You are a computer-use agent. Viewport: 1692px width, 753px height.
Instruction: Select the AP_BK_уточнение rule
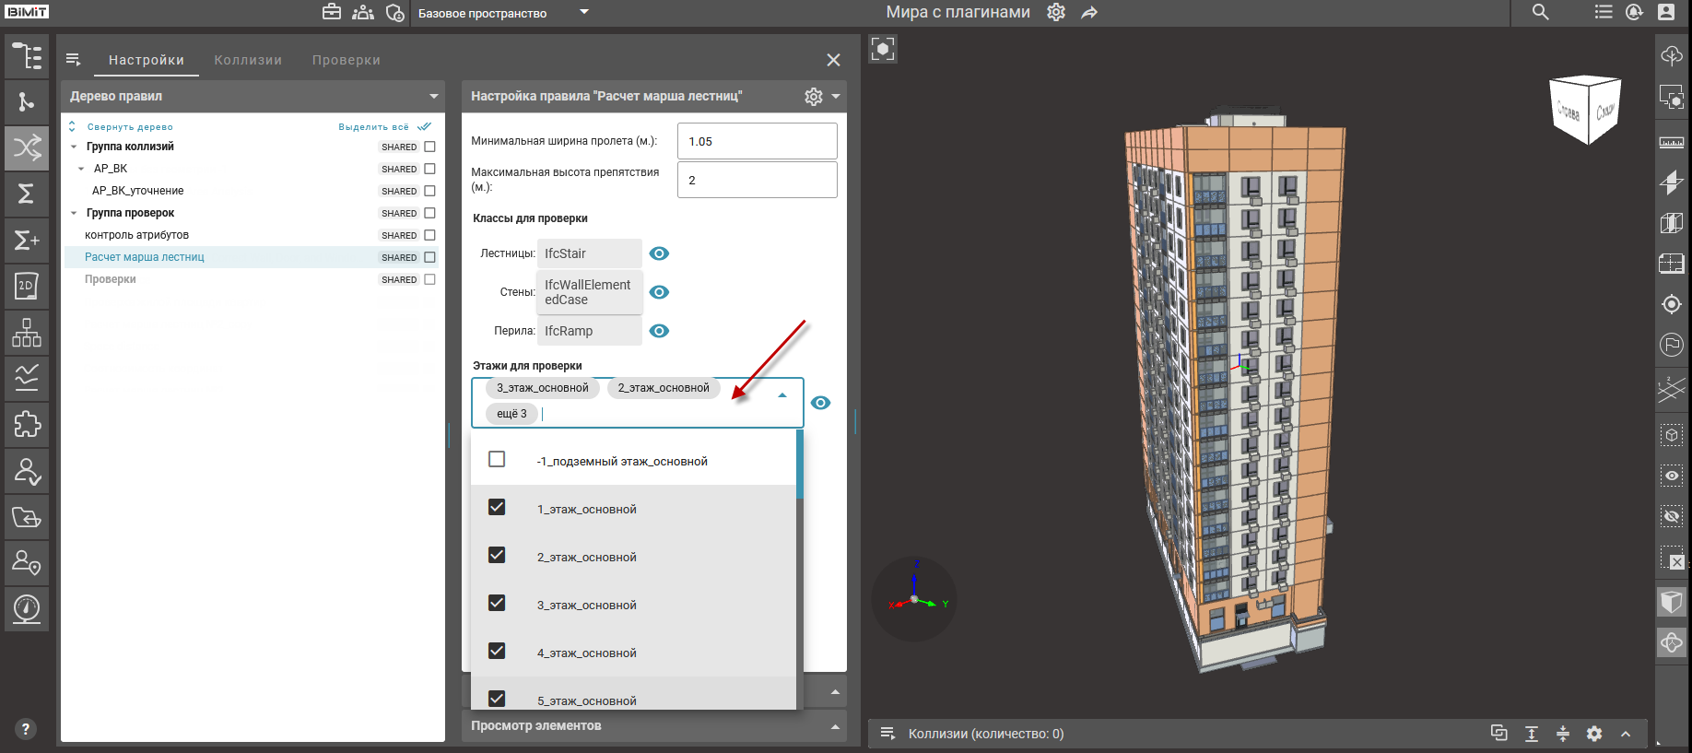point(137,191)
